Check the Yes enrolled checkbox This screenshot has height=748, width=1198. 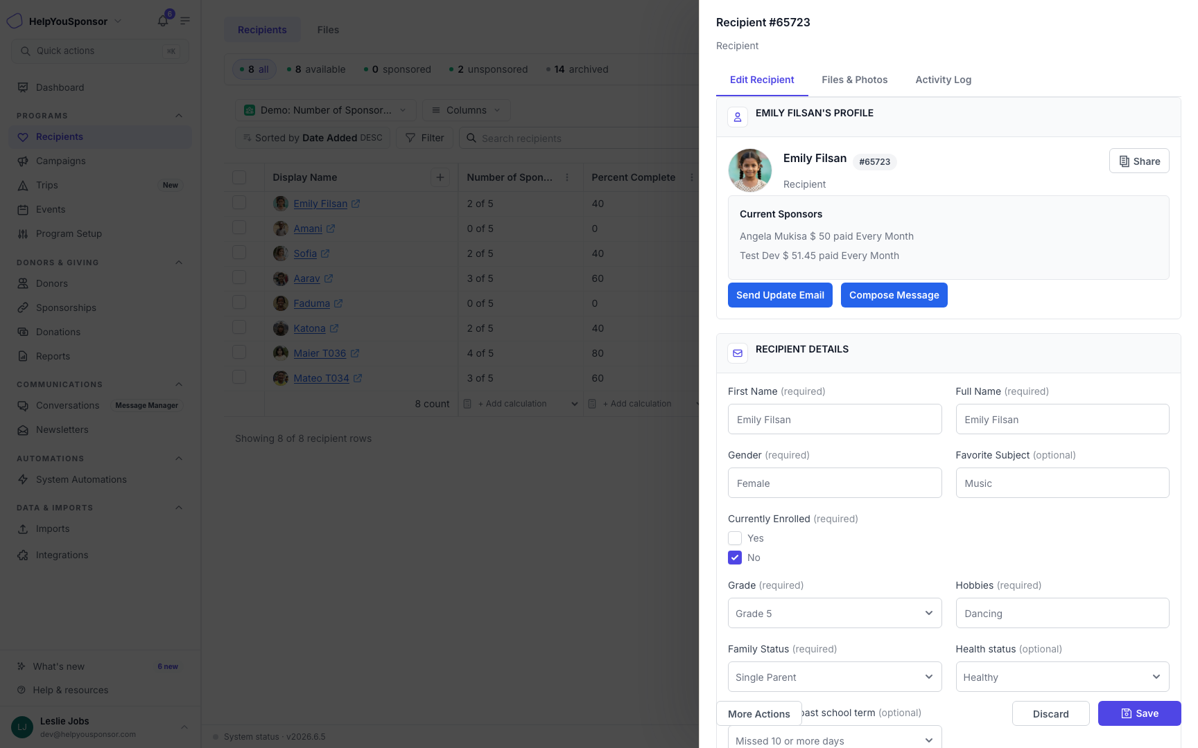point(735,538)
